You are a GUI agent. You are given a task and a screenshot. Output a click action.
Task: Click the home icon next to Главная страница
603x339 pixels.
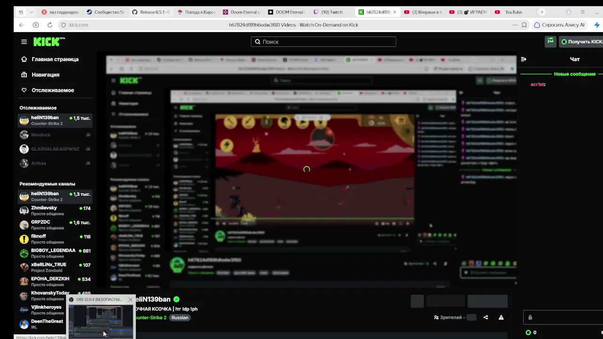(24, 59)
